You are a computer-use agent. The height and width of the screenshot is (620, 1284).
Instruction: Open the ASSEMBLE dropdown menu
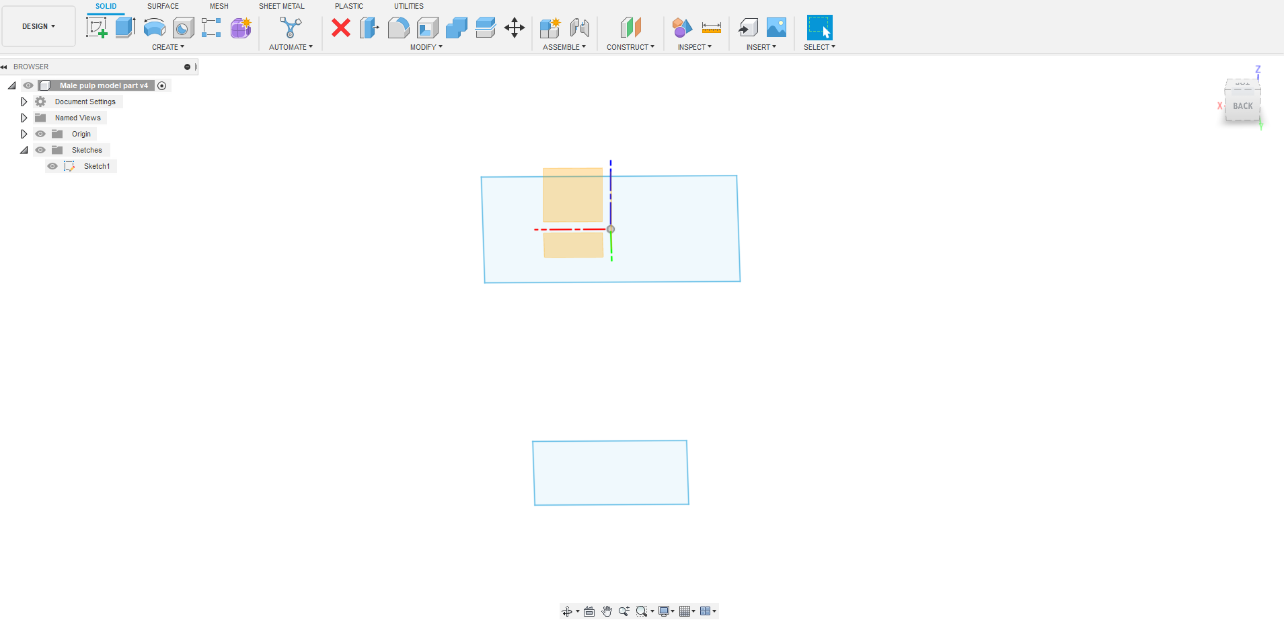(564, 47)
